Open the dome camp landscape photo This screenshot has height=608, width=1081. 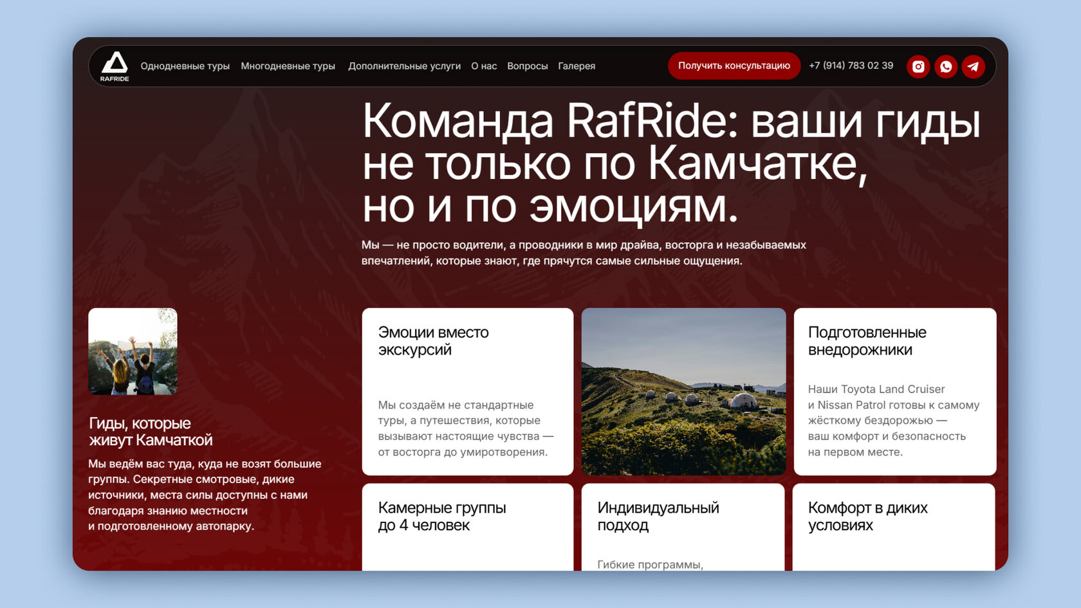pyautogui.click(x=683, y=392)
